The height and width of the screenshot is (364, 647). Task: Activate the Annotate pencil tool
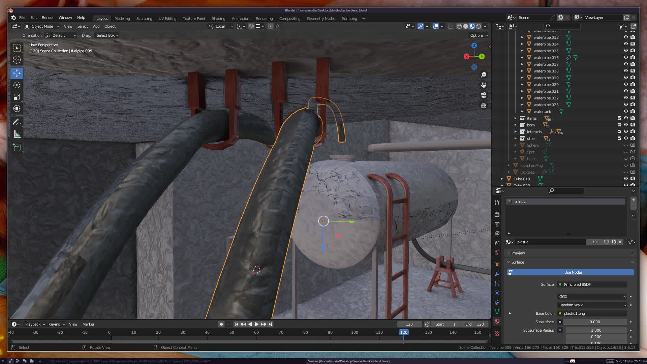pos(17,122)
